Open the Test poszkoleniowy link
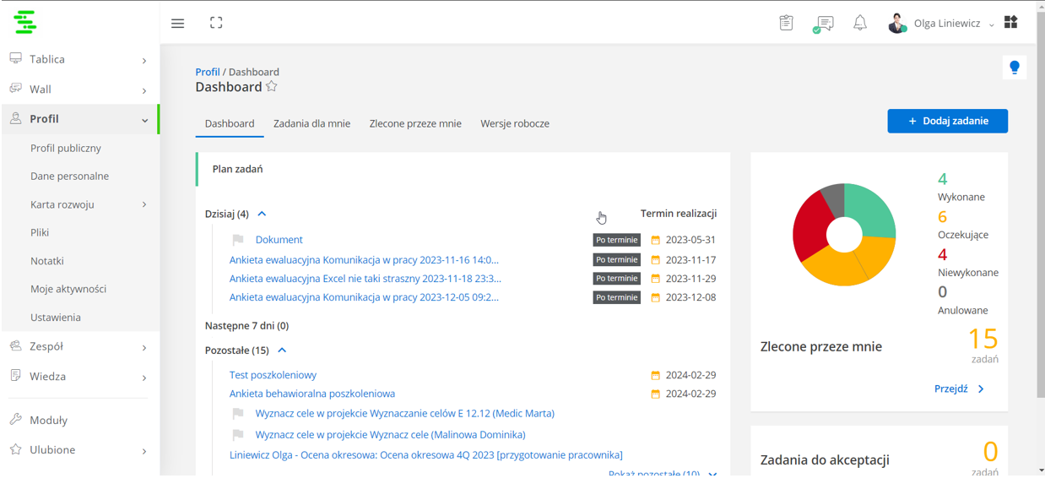Screen dimensions: 1045x500 [273, 375]
